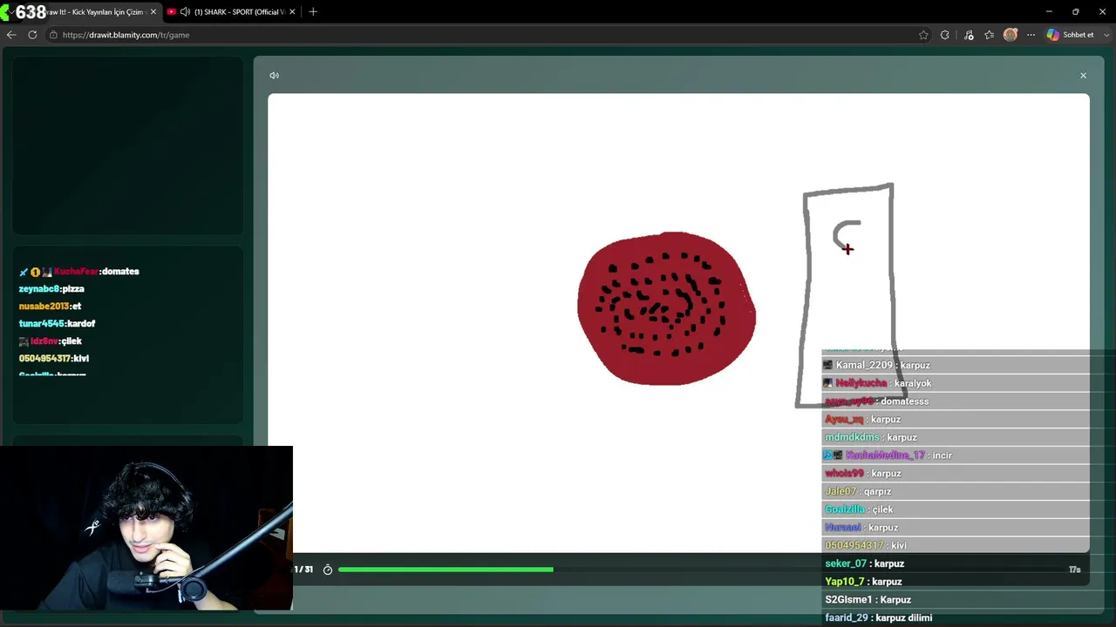Select 0504954317's guess "kivi" in left chat
The width and height of the screenshot is (1116, 627).
click(81, 359)
